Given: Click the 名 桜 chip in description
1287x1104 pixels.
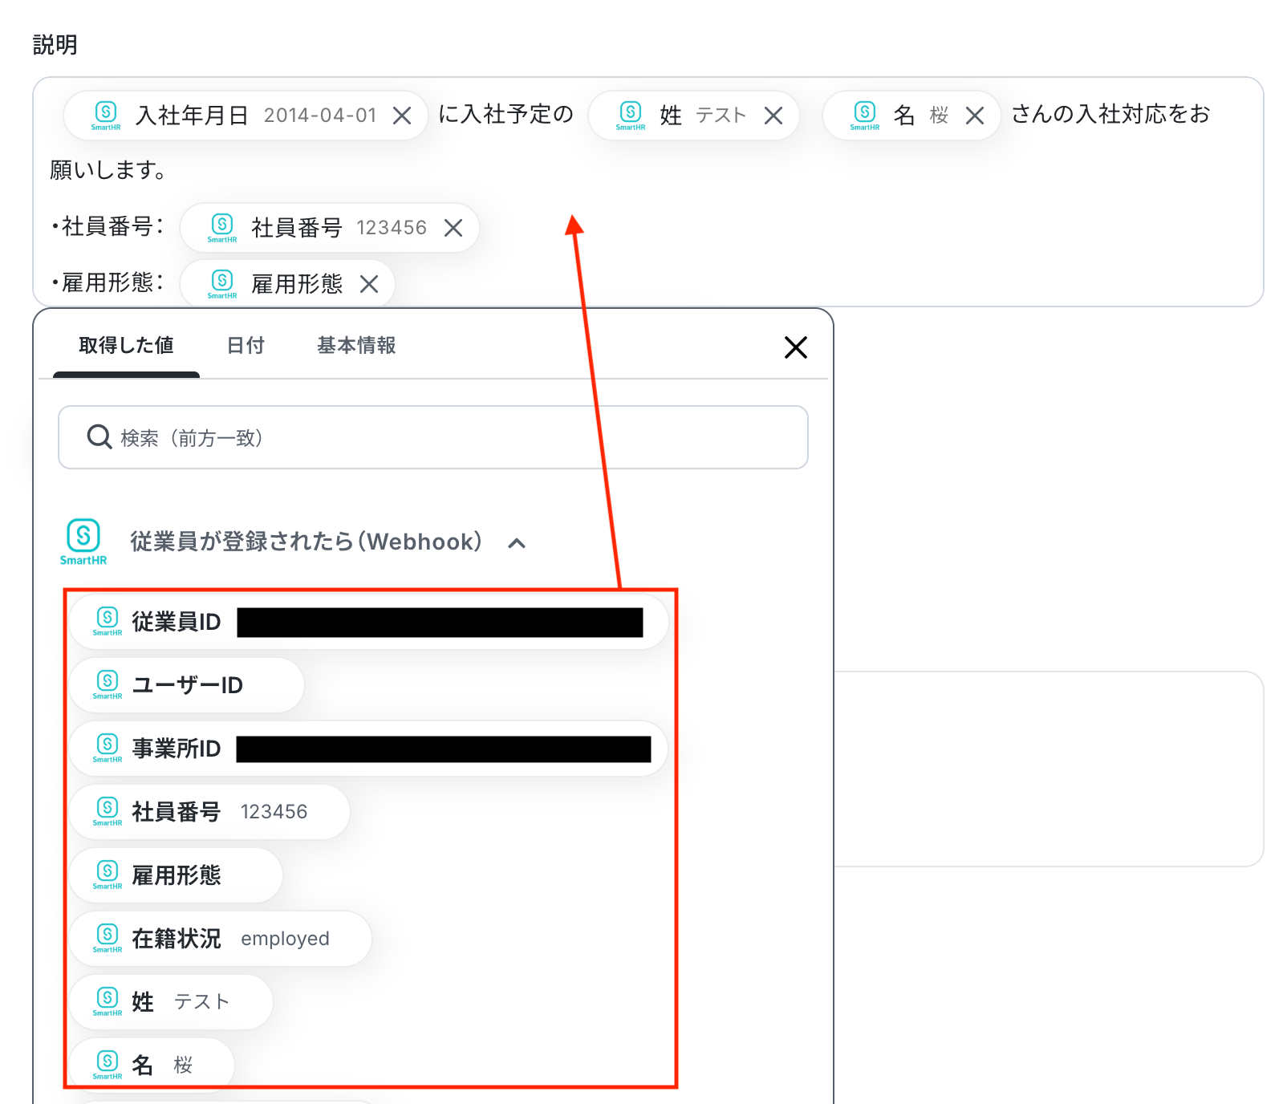Looking at the screenshot, I should [x=911, y=116].
